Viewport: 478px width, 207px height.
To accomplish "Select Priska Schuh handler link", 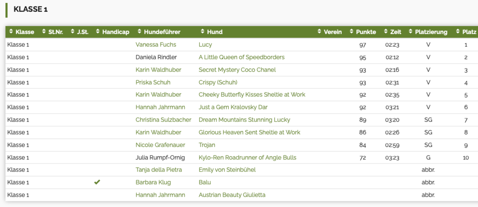I will pyautogui.click(x=152, y=83).
